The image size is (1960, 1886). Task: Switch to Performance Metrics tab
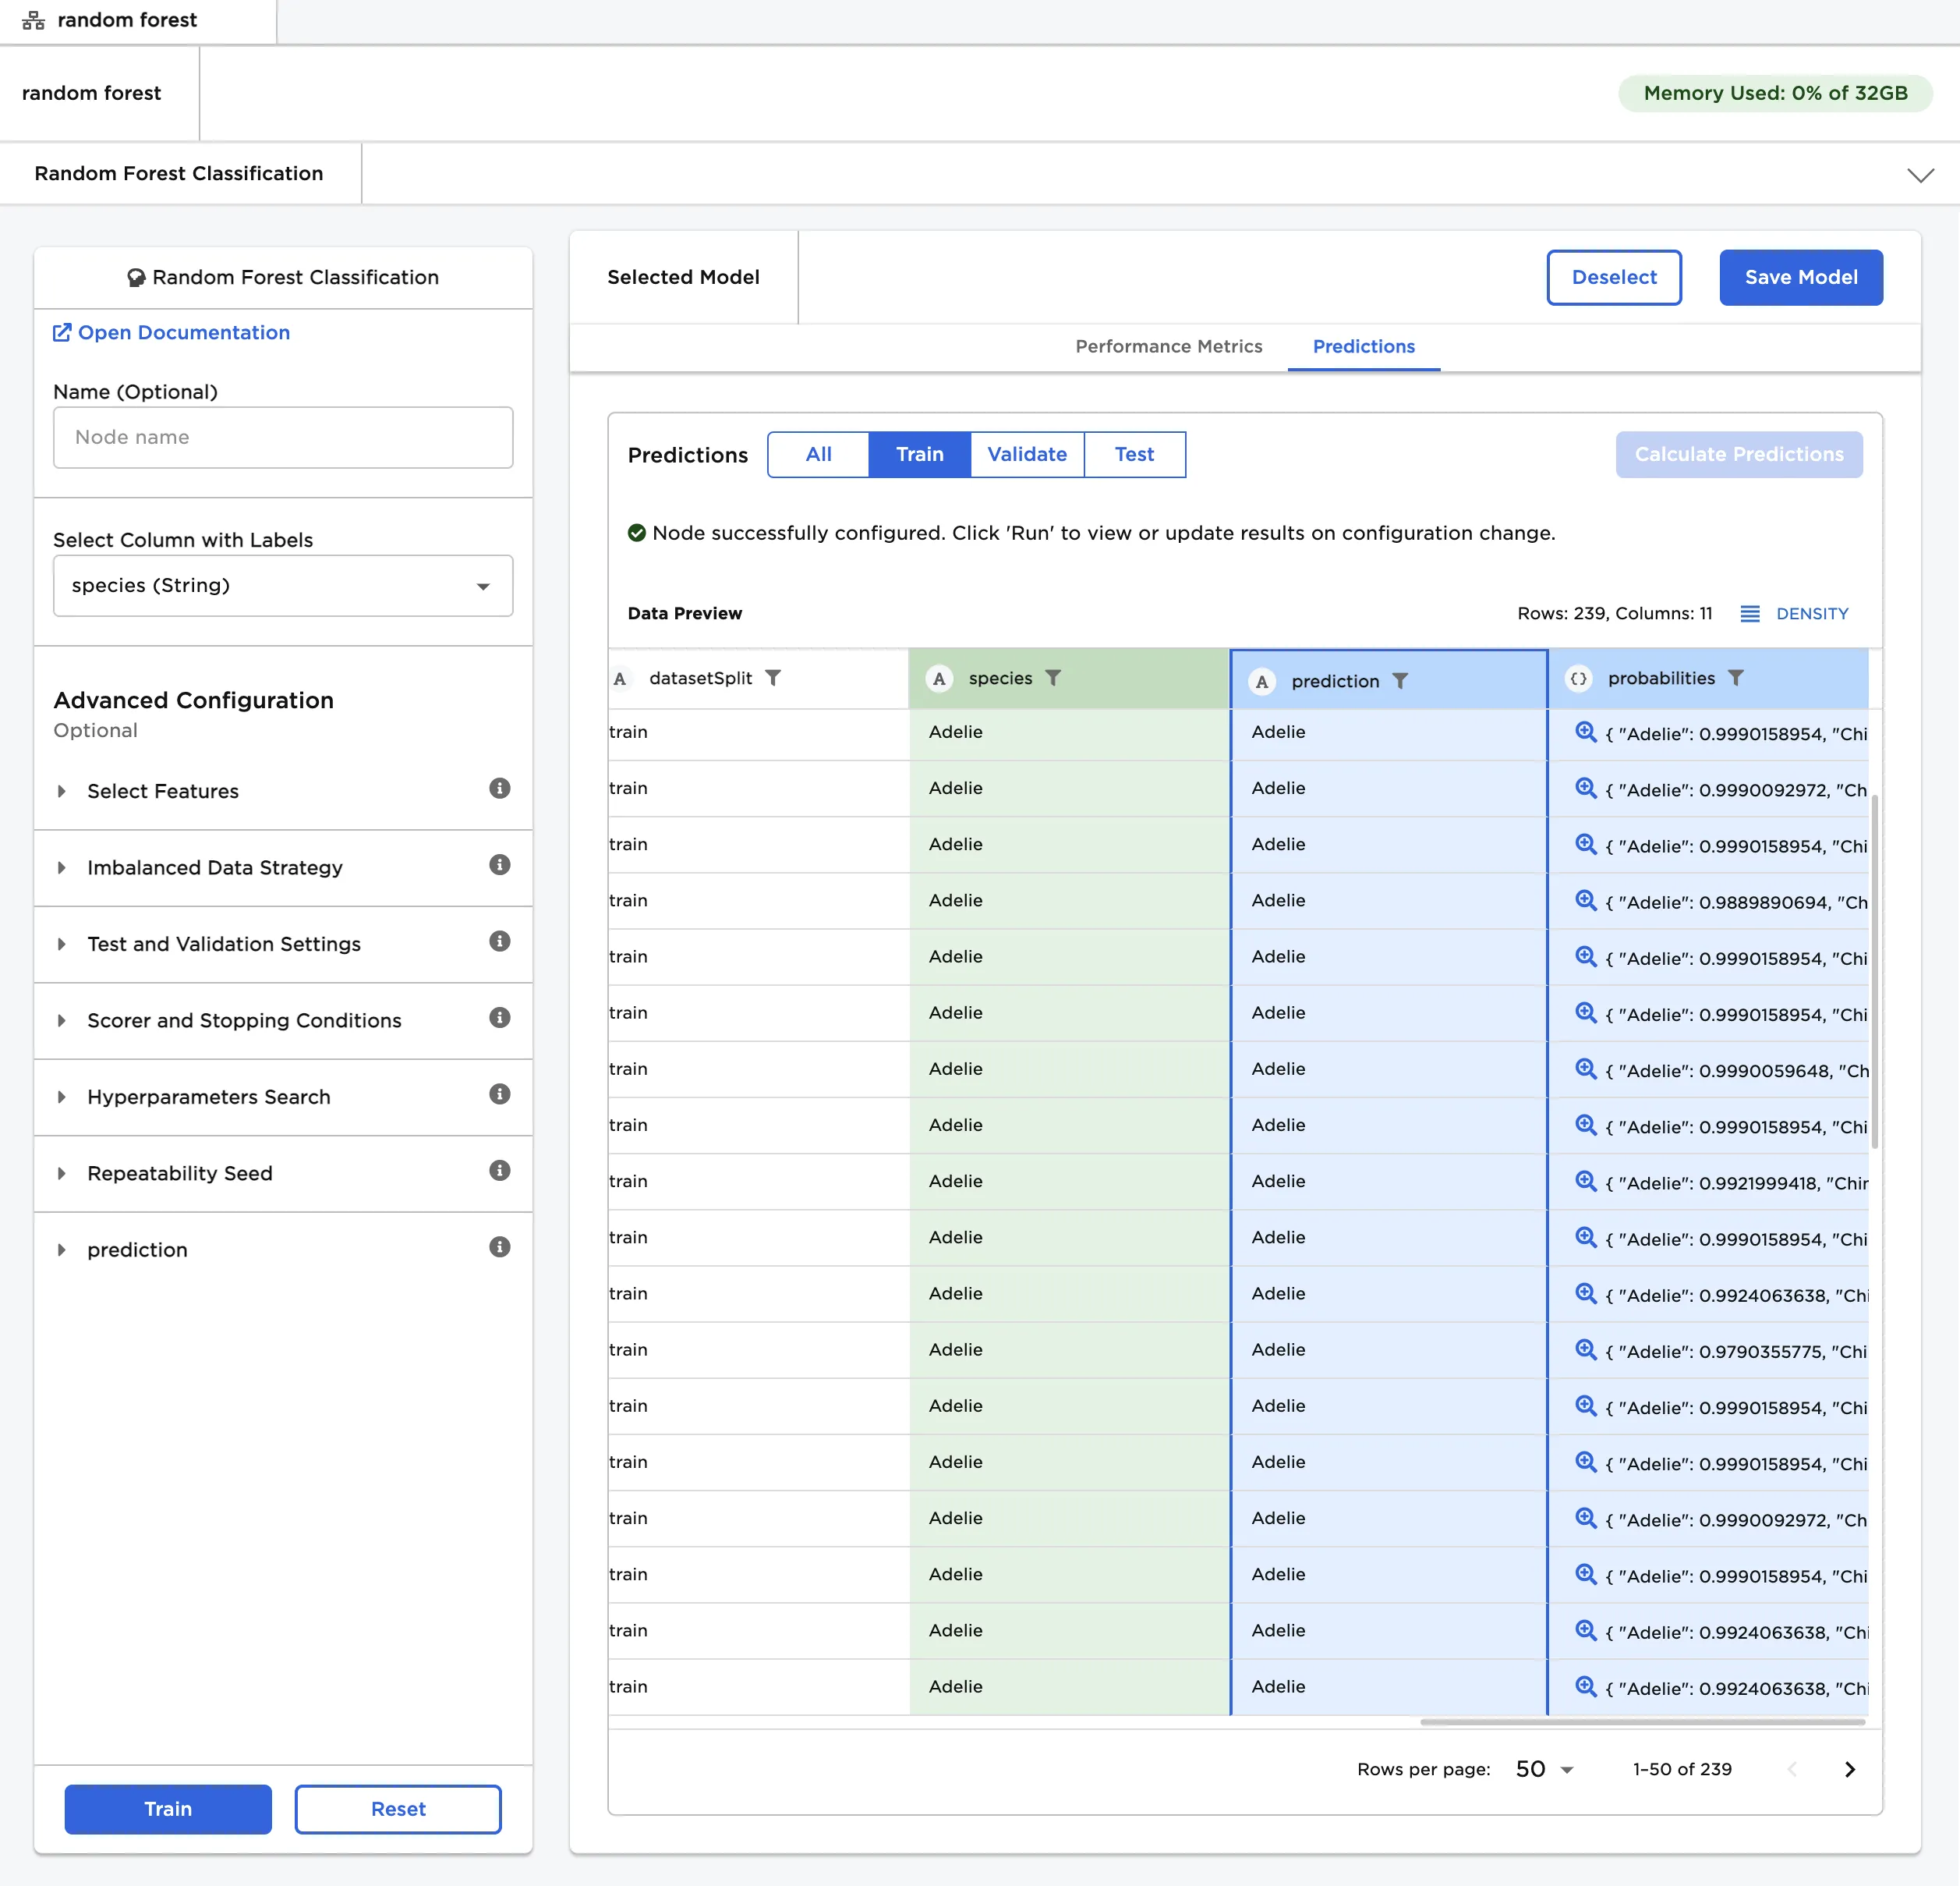[x=1168, y=346]
